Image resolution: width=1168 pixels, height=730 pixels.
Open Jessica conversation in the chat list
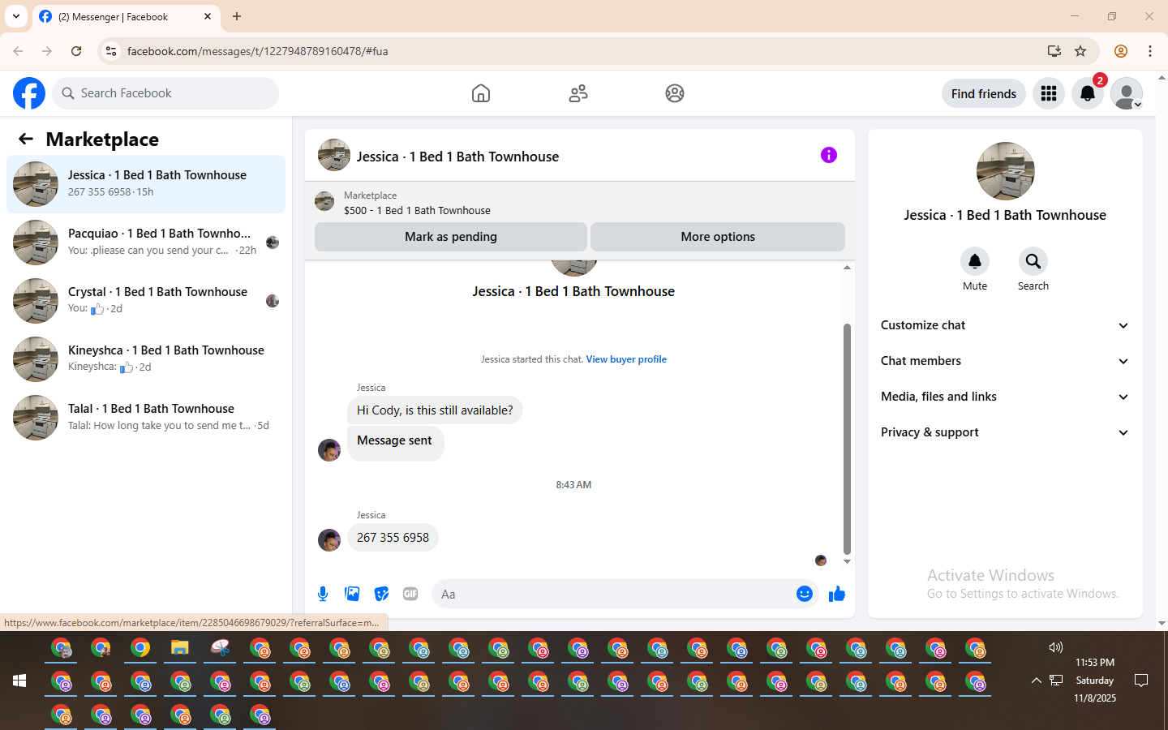(x=146, y=184)
